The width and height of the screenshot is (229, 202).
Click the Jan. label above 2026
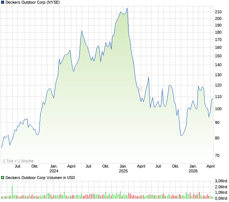click(193, 166)
